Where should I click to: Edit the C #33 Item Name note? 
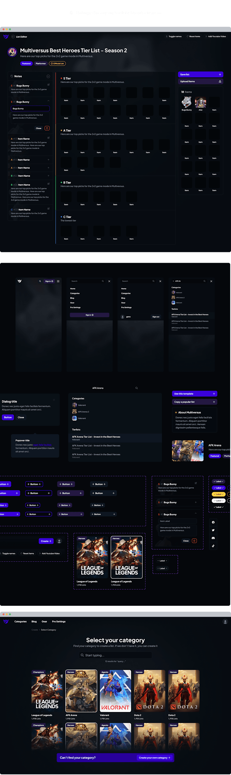tap(49, 209)
